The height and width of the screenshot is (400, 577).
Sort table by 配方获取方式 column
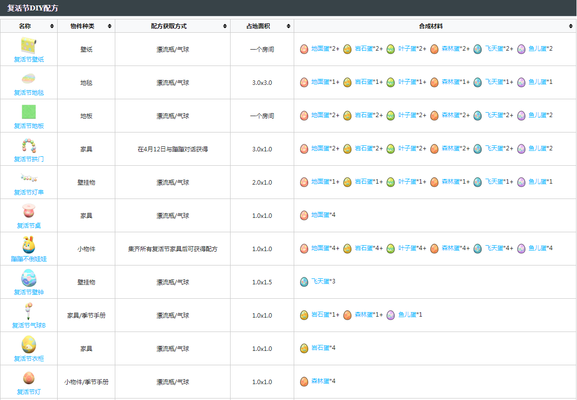pos(172,26)
